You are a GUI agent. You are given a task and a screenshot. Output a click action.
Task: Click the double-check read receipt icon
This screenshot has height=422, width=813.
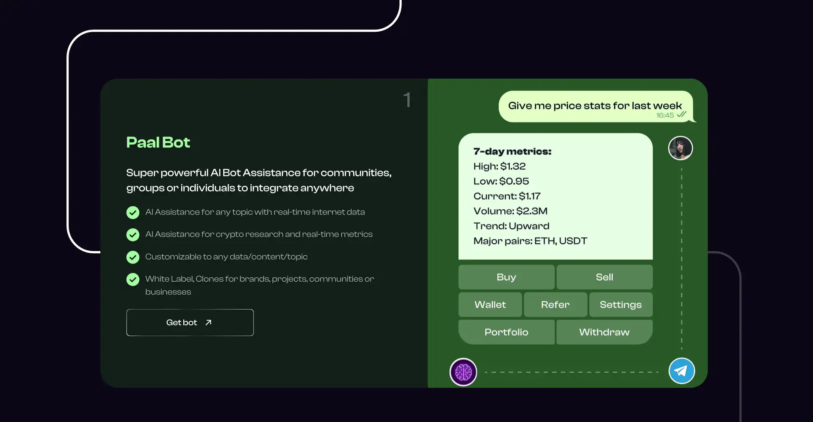[681, 115]
